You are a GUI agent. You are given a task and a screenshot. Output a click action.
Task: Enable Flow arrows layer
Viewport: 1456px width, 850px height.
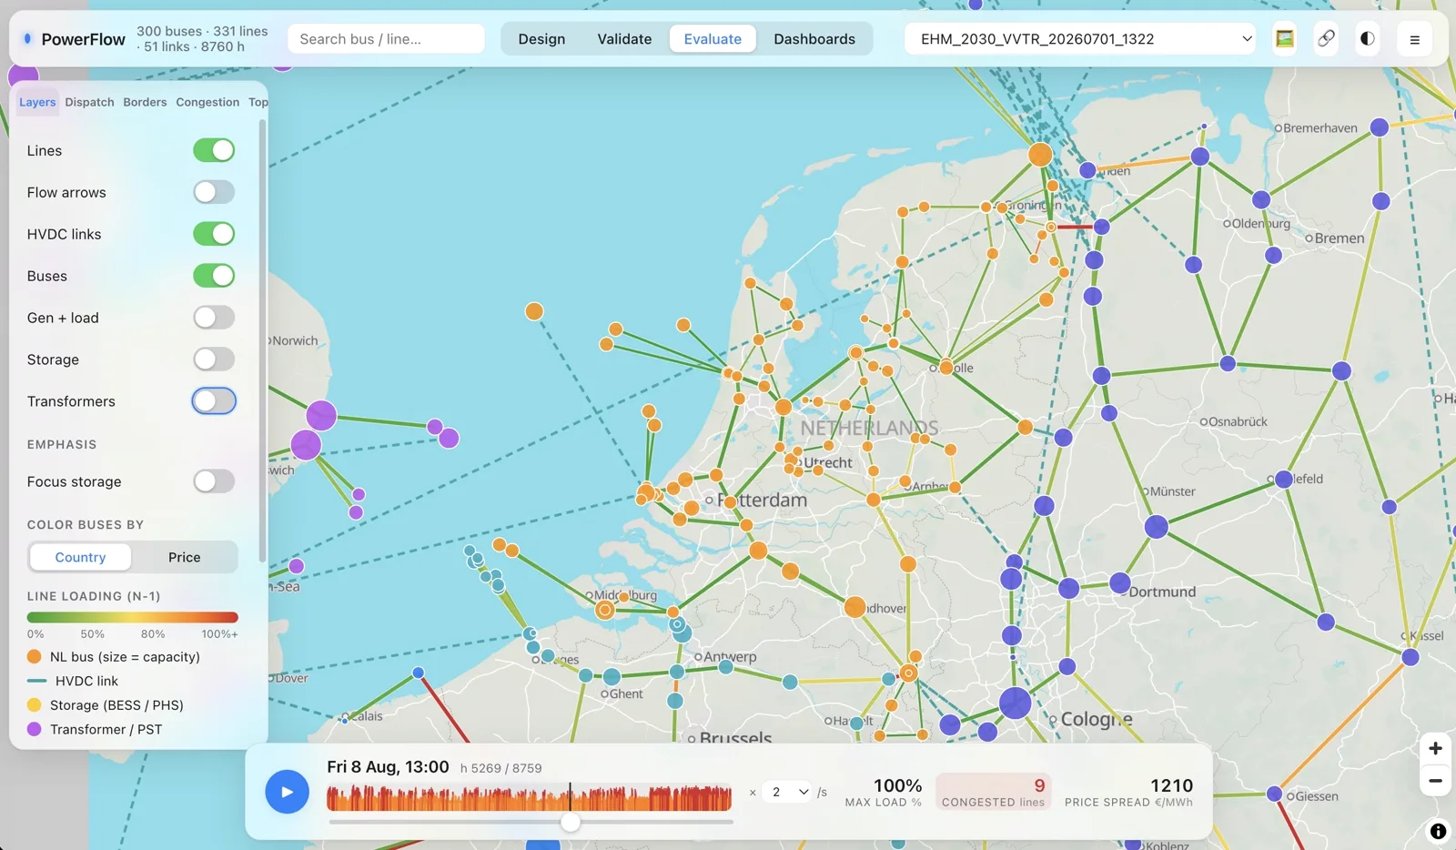click(214, 192)
